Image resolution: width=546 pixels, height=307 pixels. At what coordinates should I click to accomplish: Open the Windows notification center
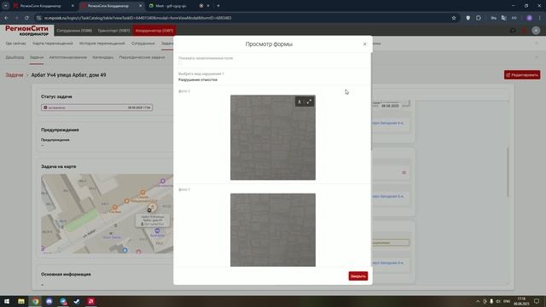coord(537,301)
